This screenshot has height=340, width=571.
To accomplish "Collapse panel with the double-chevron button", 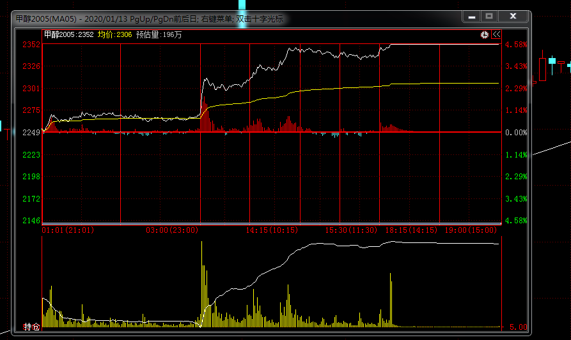I will coord(496,35).
